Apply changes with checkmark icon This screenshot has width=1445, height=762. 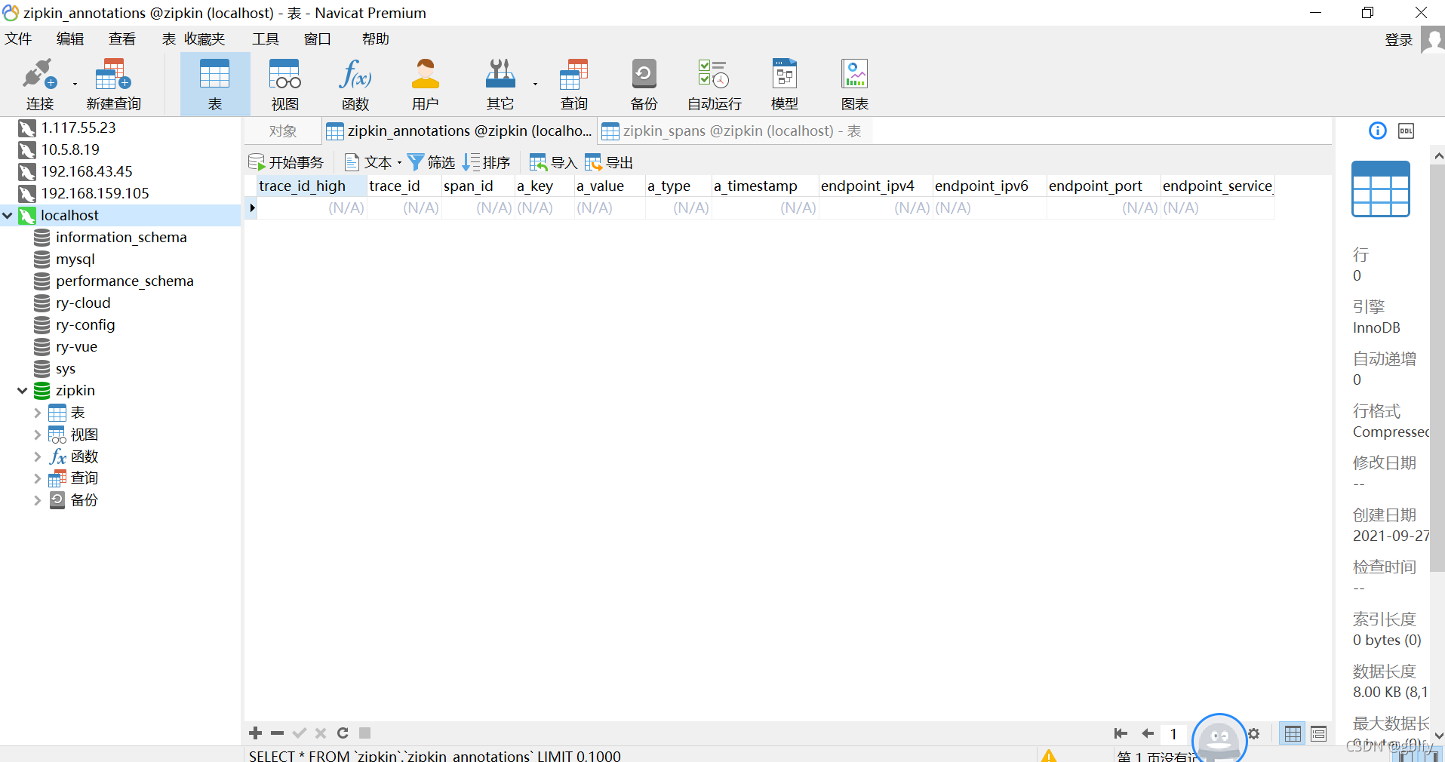pyautogui.click(x=299, y=733)
